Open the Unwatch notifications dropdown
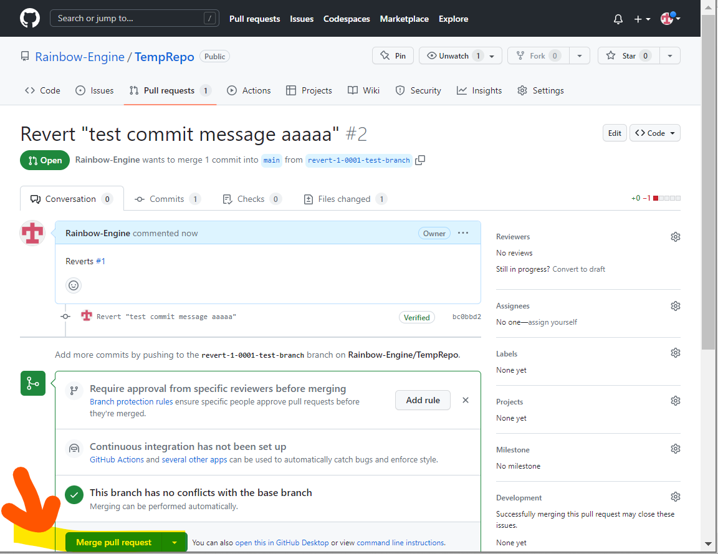 [460, 56]
